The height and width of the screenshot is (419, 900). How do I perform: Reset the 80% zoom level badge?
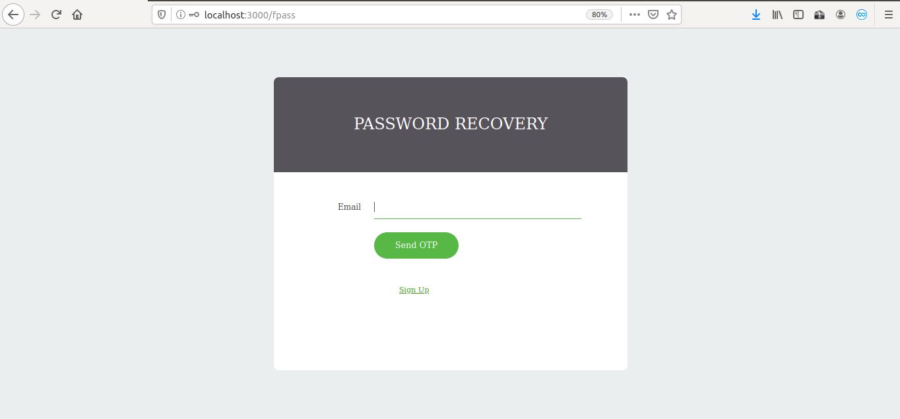point(599,15)
